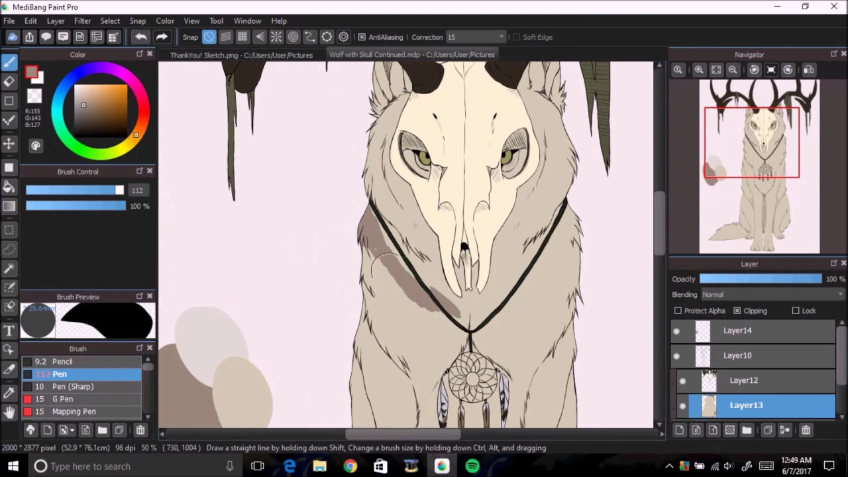The height and width of the screenshot is (477, 848).
Task: Hide Layer10 via its visibility dot
Action: tap(676, 356)
